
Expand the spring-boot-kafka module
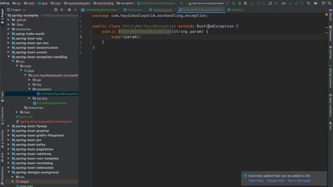click(9, 144)
